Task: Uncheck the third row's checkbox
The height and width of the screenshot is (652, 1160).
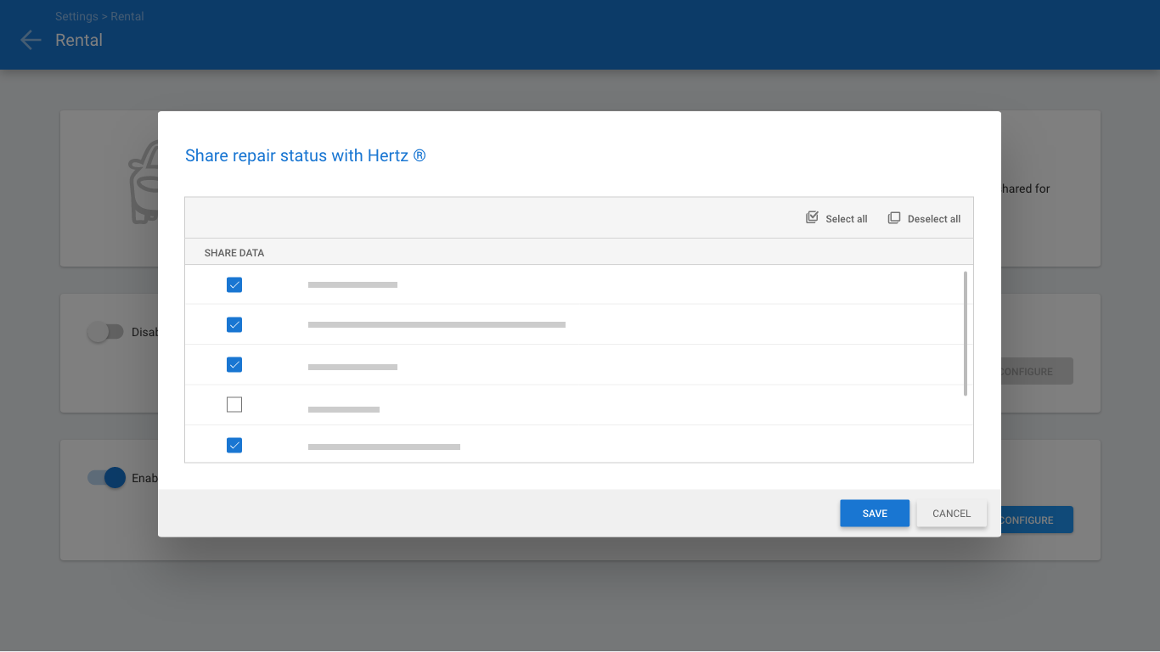Action: (x=234, y=365)
